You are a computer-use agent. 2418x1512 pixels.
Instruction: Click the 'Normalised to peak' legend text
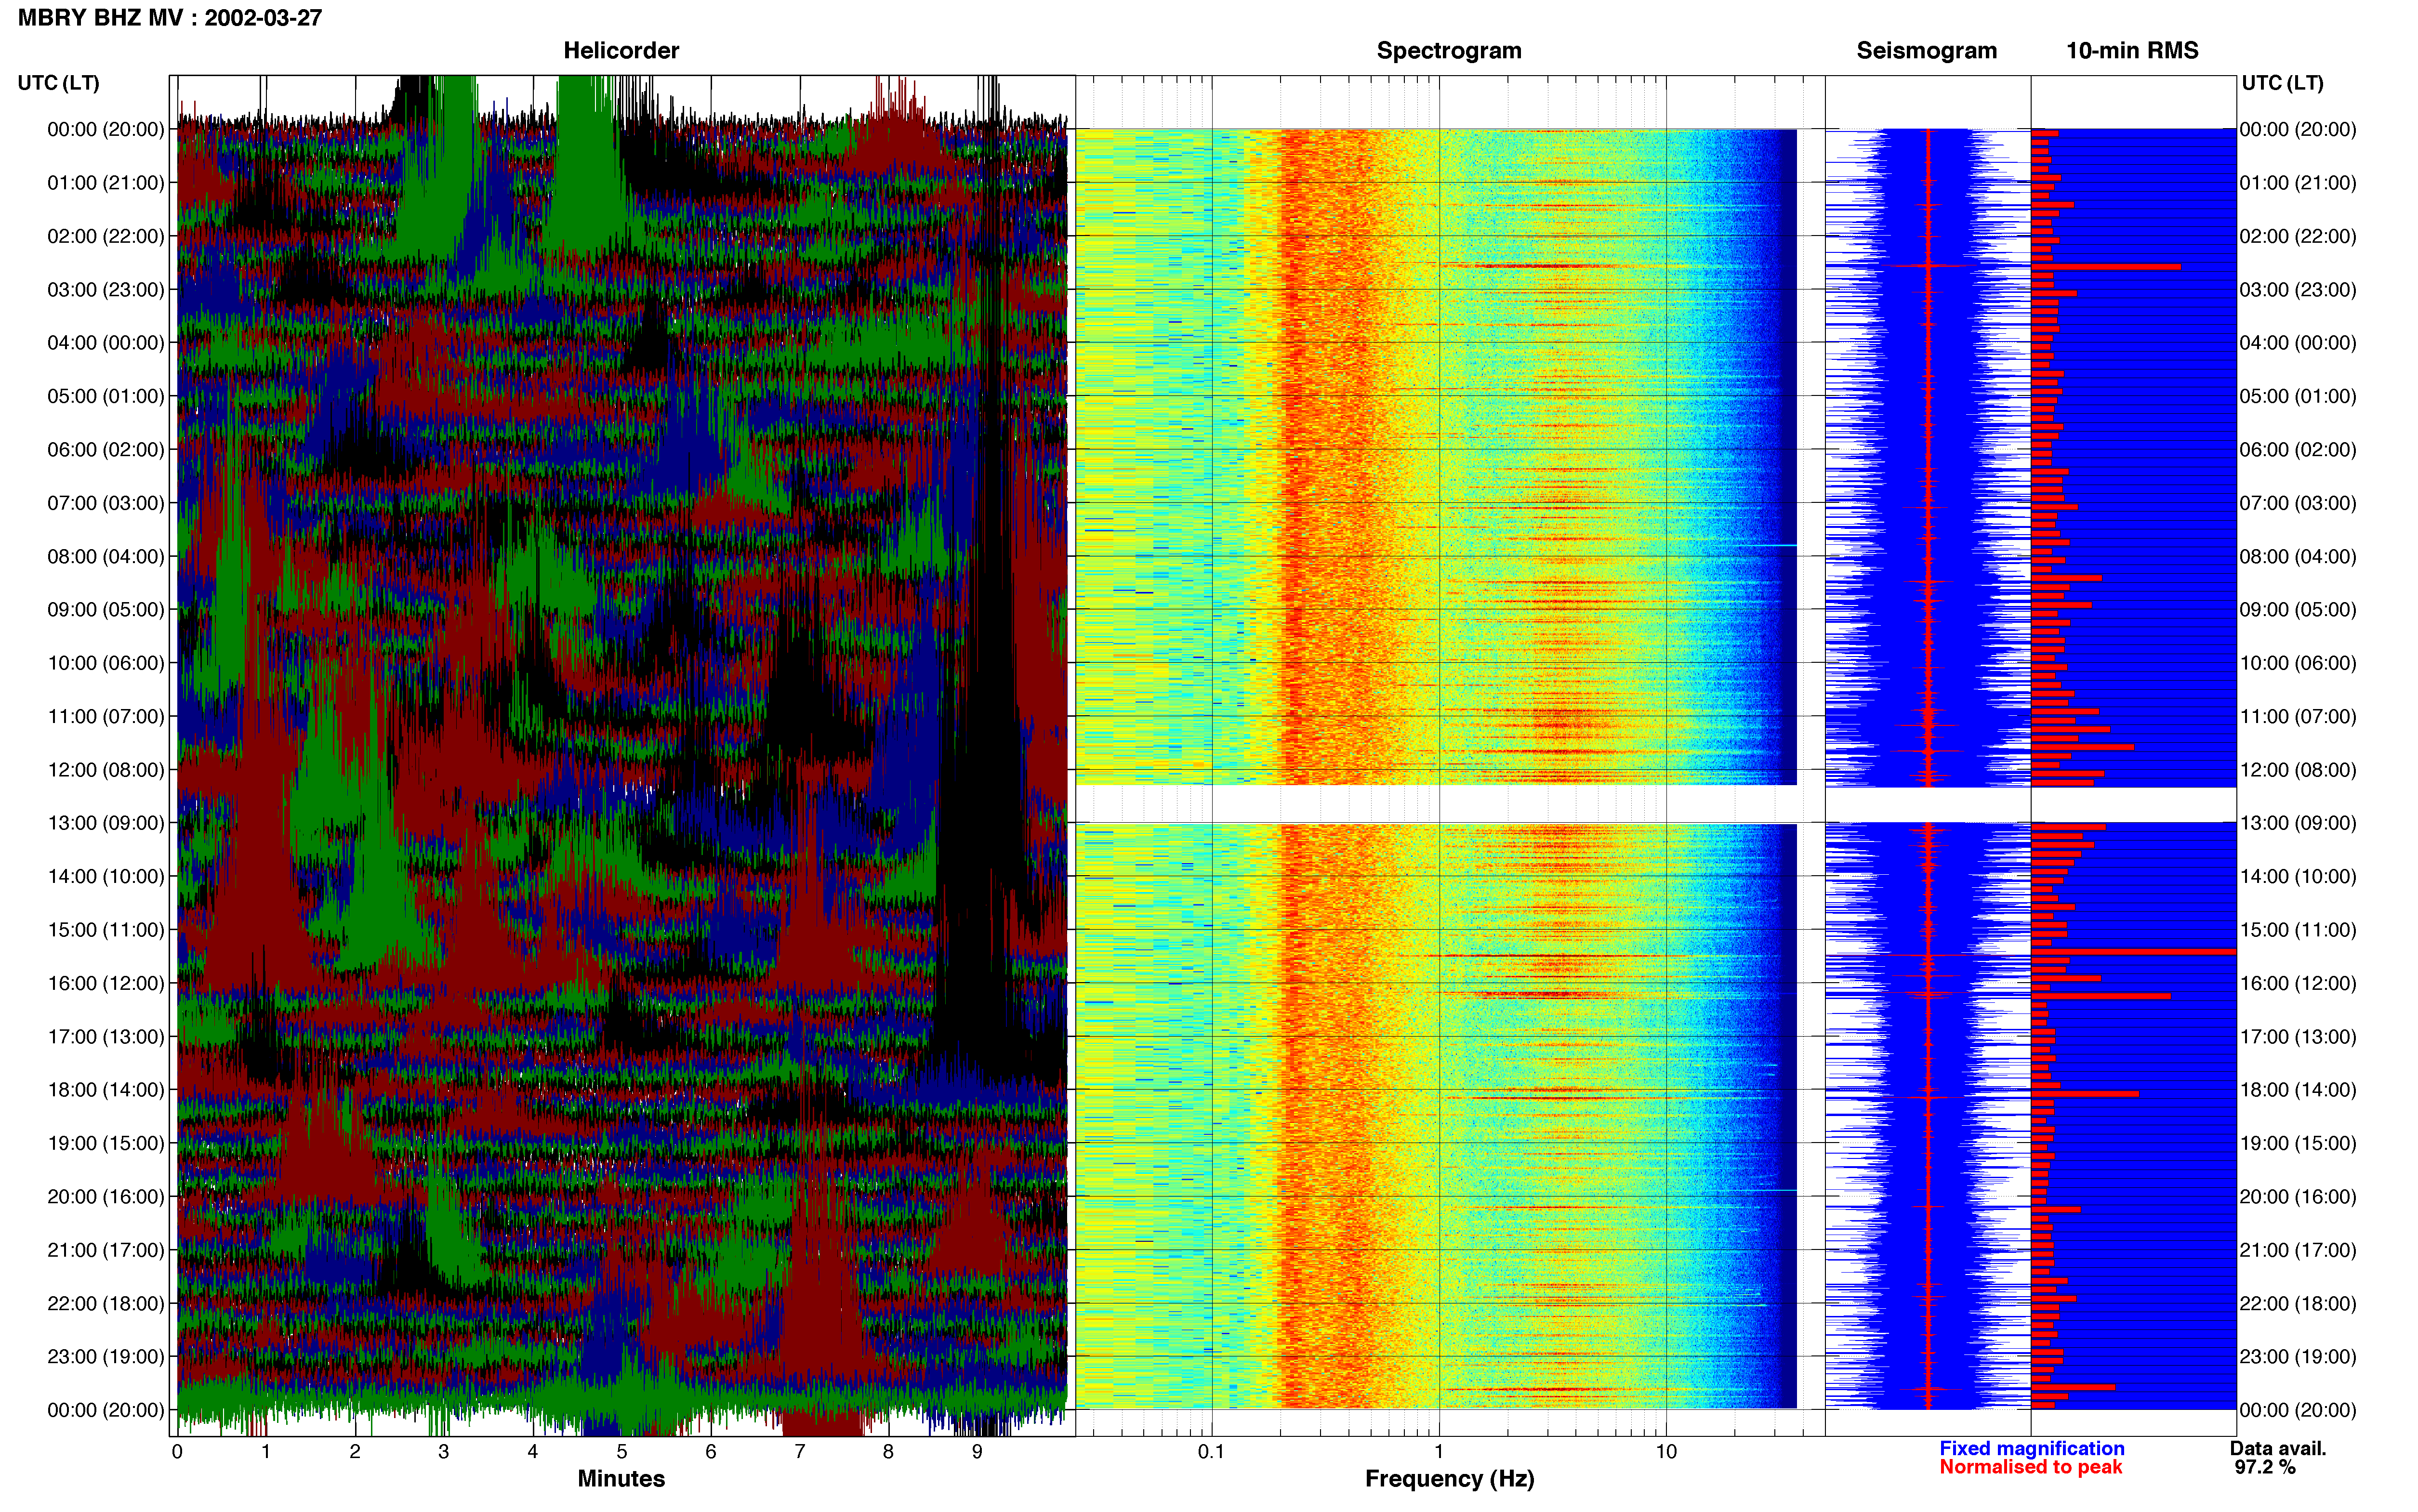tap(2030, 1467)
